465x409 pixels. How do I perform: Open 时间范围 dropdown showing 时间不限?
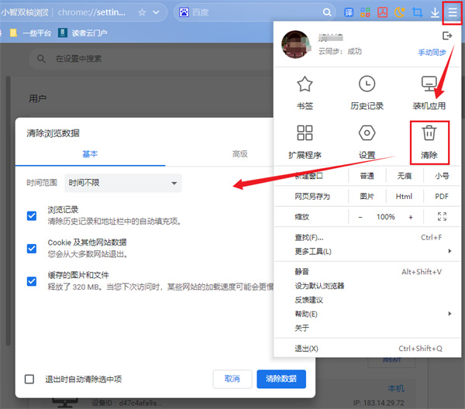[x=123, y=183]
